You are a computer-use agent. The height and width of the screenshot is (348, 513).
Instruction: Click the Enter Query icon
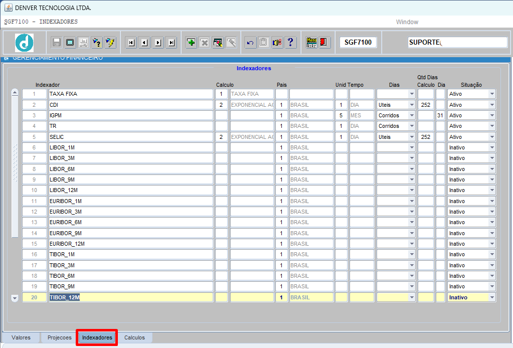coord(97,43)
